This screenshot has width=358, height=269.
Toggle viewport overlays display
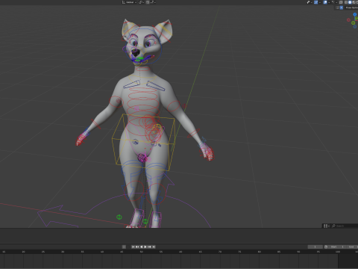click(x=325, y=2)
